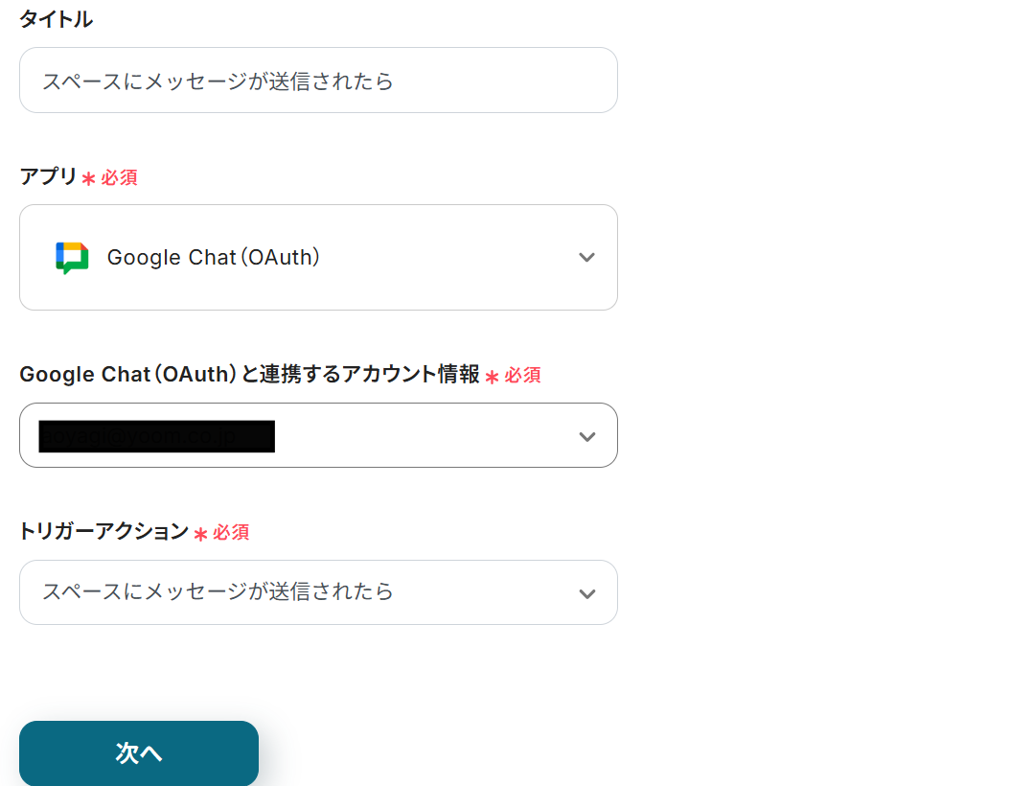
Task: Click the アプリ field label
Action: click(x=48, y=177)
